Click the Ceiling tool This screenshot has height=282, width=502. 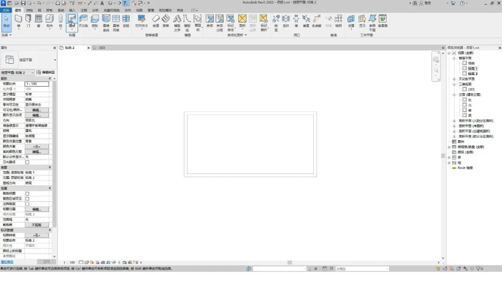coord(83,21)
